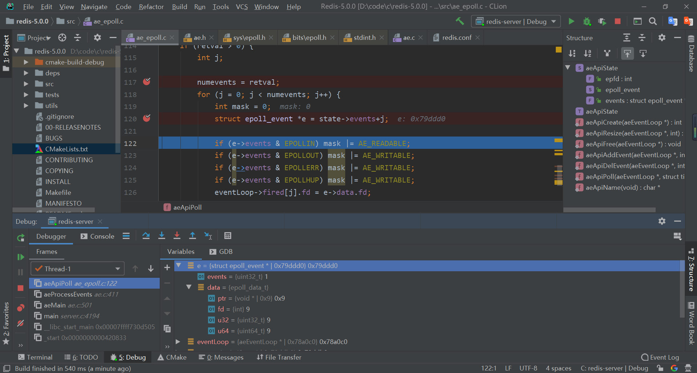Switch to the redis.conf editor tab

click(456, 38)
